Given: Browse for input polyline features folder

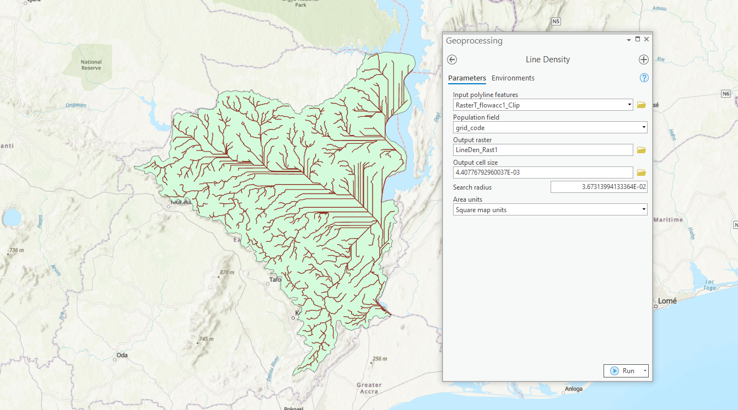Looking at the screenshot, I should 641,105.
